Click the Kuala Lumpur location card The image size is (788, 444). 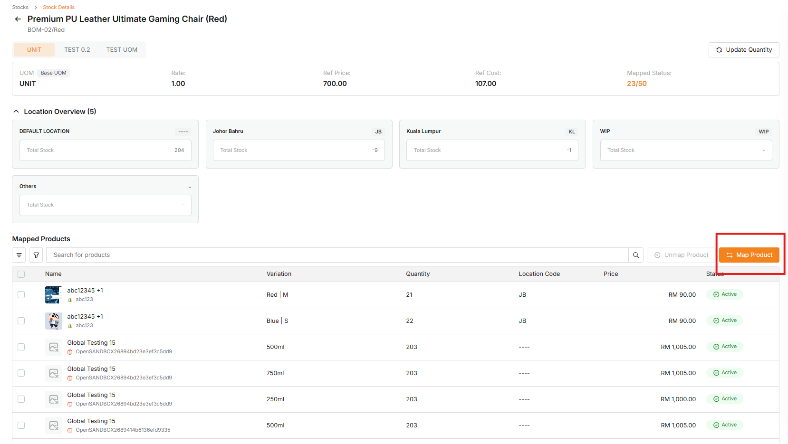click(x=492, y=144)
